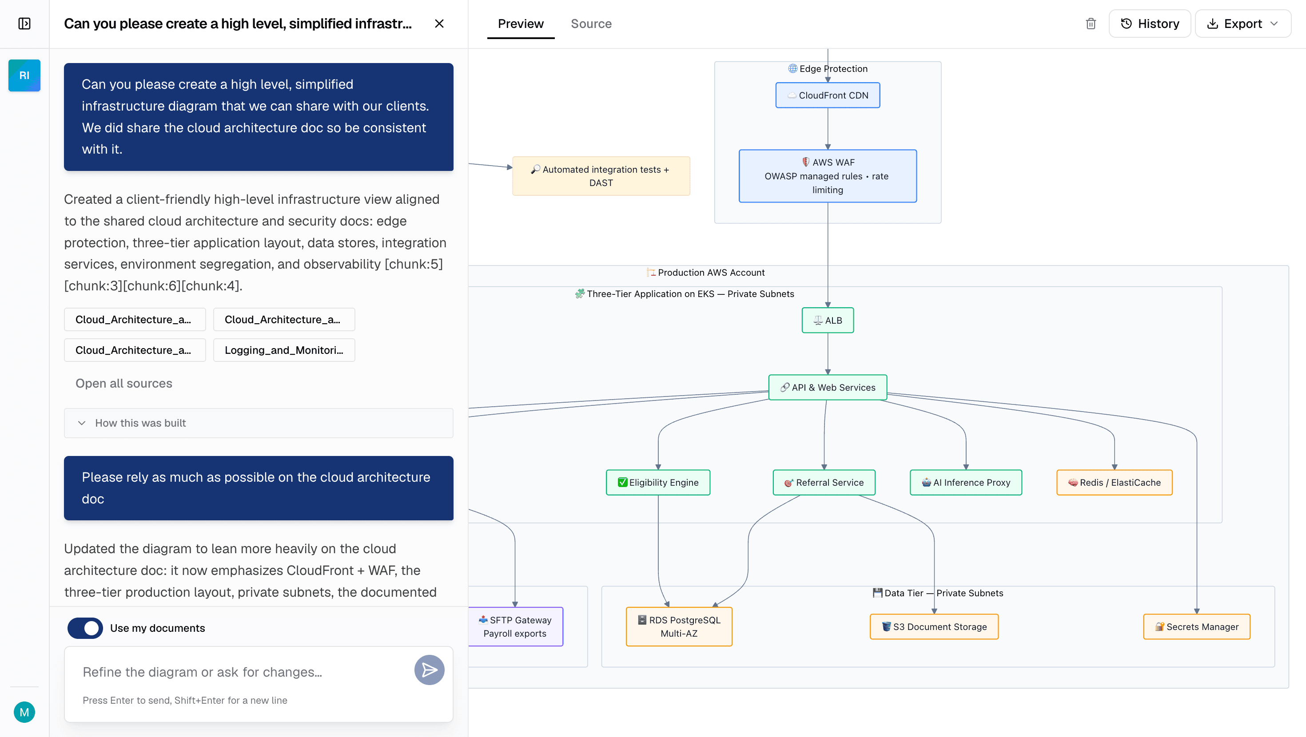Close the conversation with the X icon
The width and height of the screenshot is (1306, 737).
click(x=439, y=24)
